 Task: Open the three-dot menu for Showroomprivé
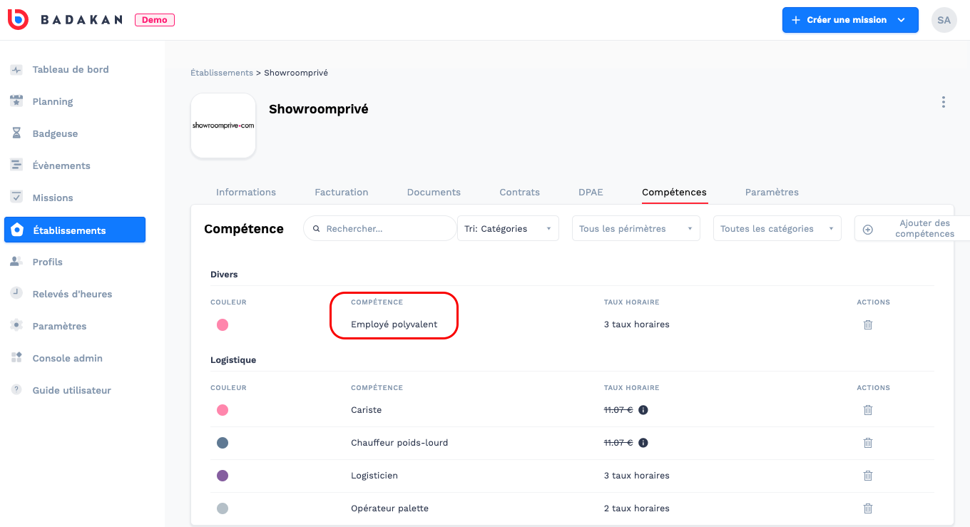(943, 102)
